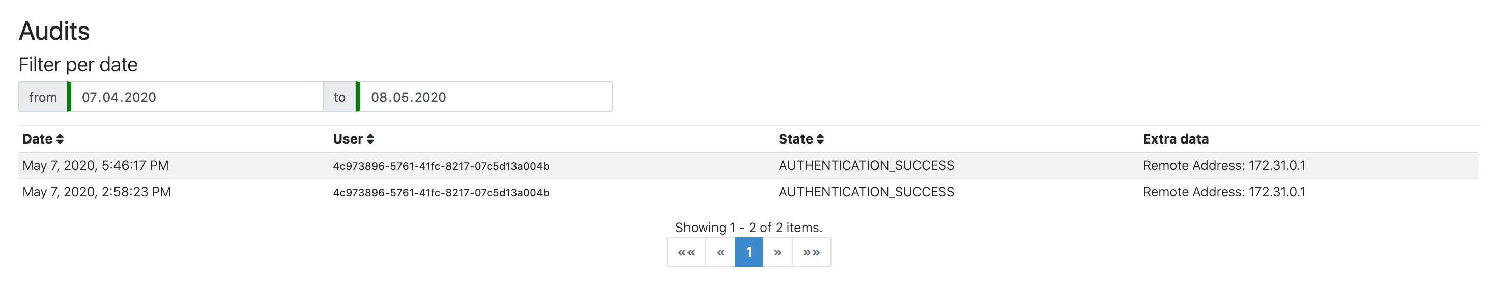1490x284 pixels.
Task: Click the to date input field
Action: [486, 97]
